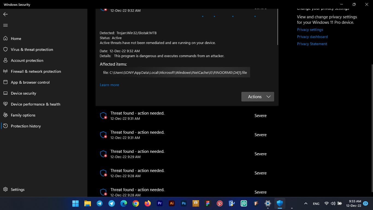This screenshot has height=210, width=373.
Task: Open Virus & threat protection
Action: point(32,49)
